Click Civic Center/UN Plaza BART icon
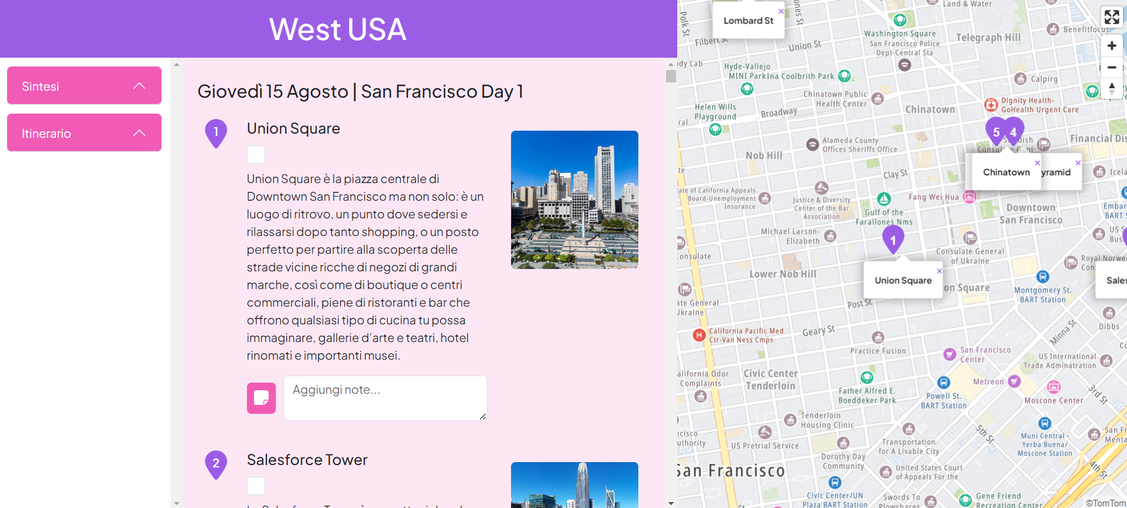The height and width of the screenshot is (508, 1127). pyautogui.click(x=835, y=483)
